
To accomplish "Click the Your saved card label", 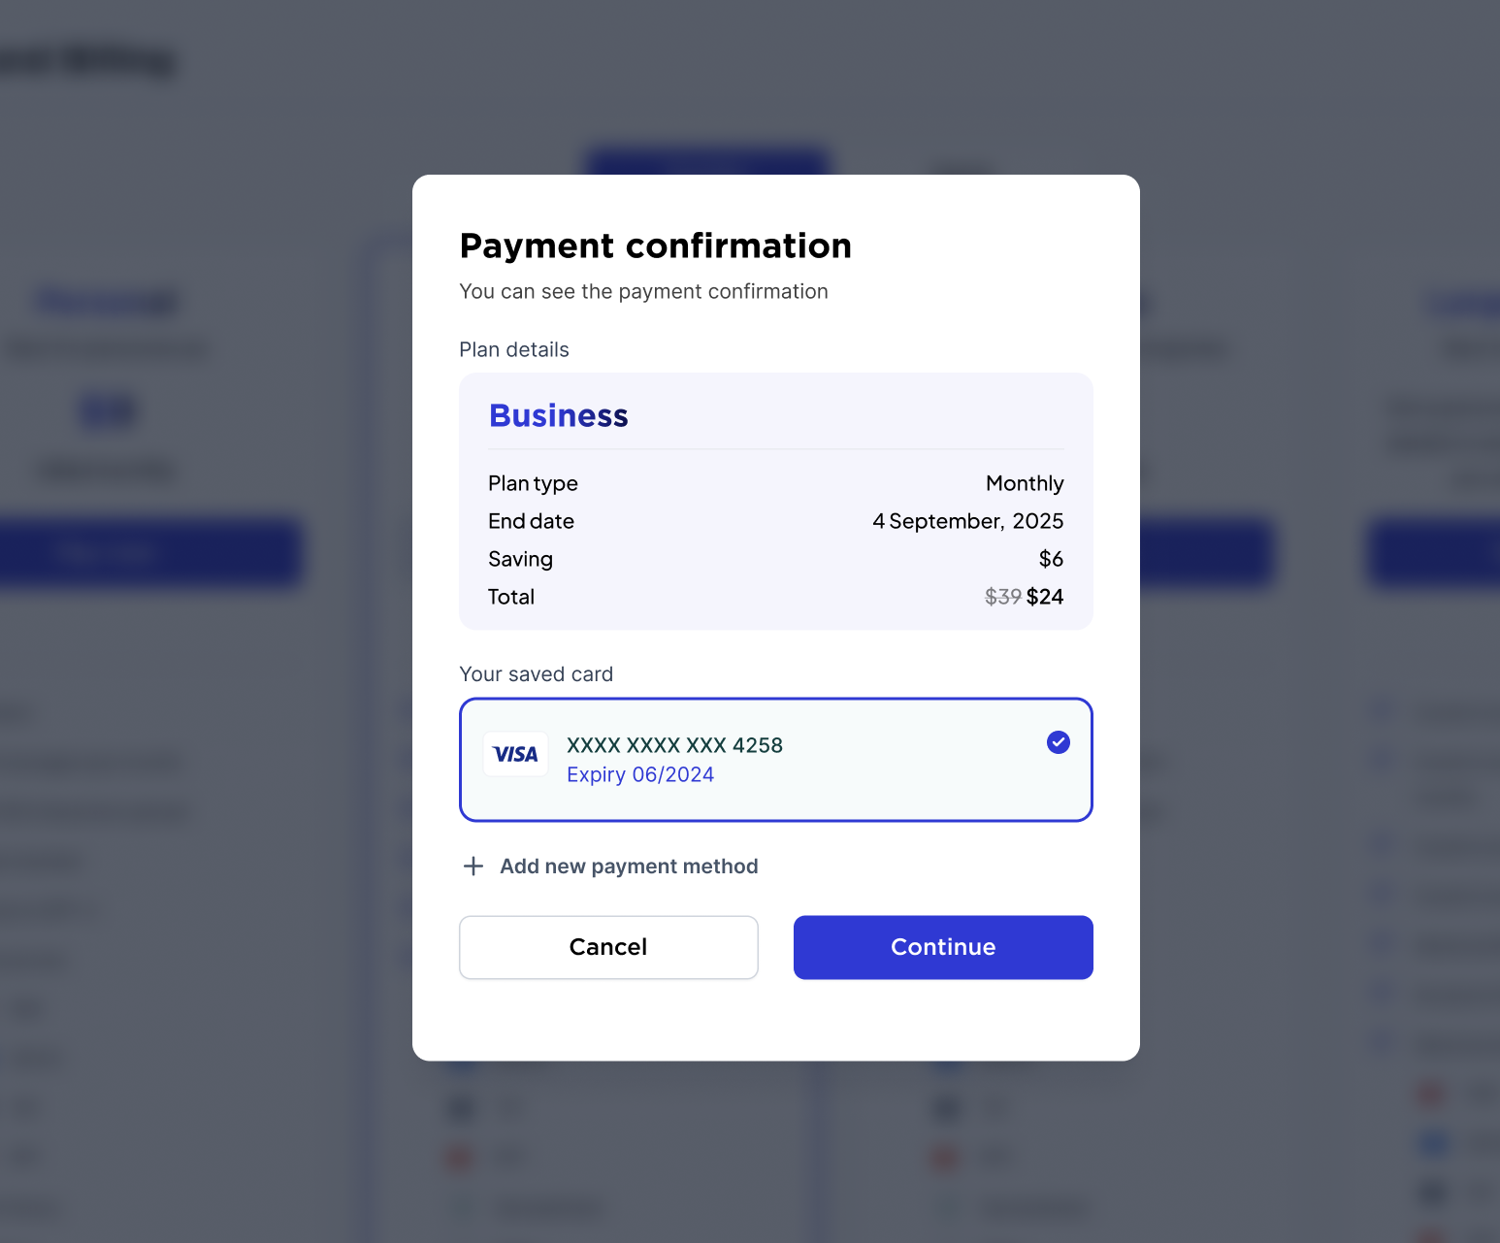I will [x=537, y=674].
